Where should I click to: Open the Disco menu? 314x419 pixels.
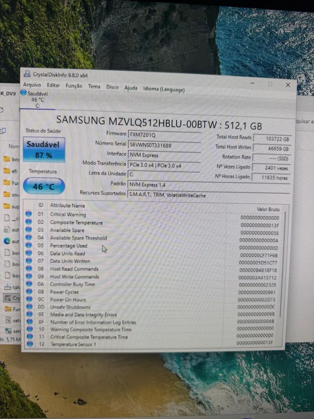click(x=112, y=87)
